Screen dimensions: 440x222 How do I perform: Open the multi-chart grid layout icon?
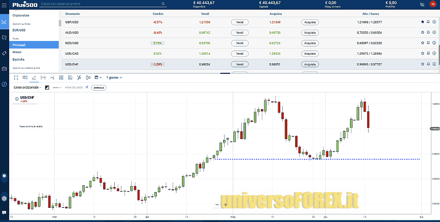coord(61,78)
